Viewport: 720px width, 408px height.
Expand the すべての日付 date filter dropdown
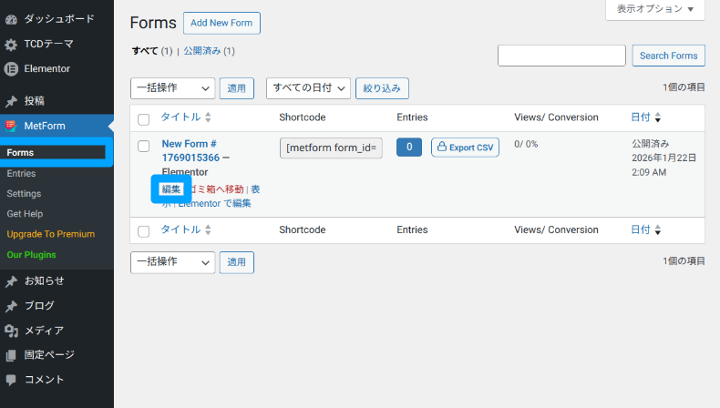308,88
